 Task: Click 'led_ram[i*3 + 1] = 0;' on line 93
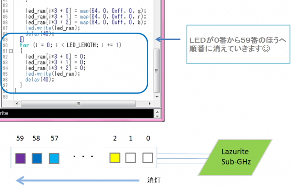(55, 62)
